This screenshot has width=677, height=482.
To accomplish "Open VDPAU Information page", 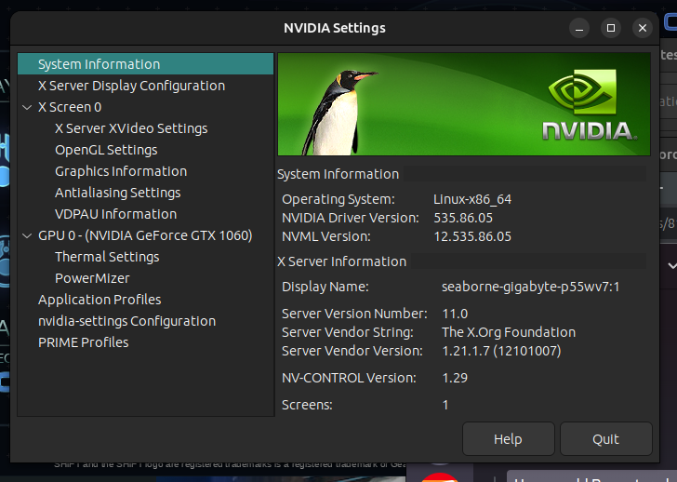I will (x=115, y=214).
